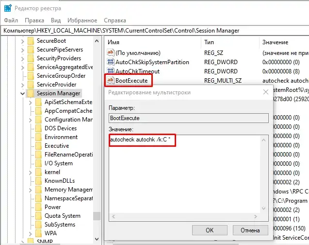Select the AppCompatCache folder icon
The height and width of the screenshot is (245, 309).
click(38, 111)
